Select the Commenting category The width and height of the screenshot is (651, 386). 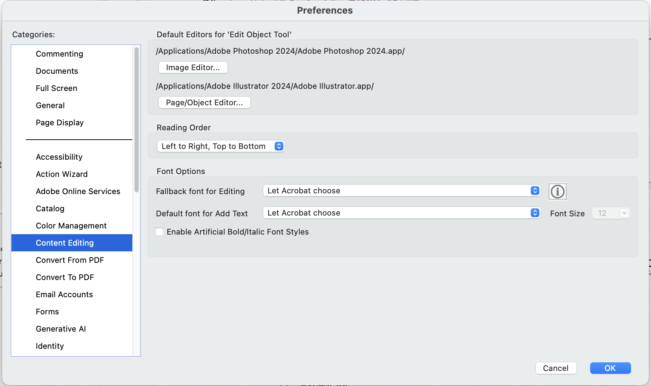click(x=59, y=54)
